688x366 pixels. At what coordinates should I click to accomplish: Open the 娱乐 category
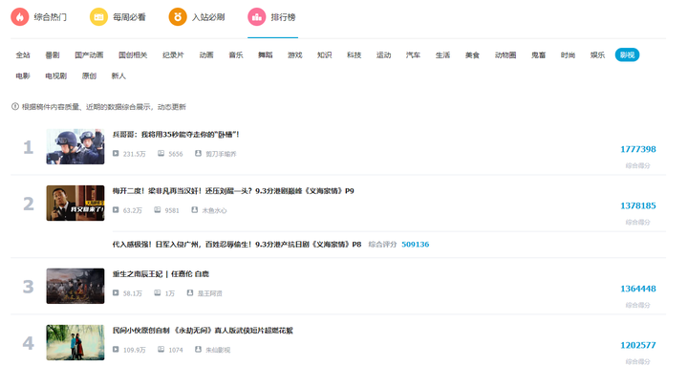click(x=597, y=54)
